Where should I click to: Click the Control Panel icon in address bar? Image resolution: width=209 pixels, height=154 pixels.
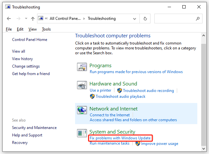click(41, 18)
